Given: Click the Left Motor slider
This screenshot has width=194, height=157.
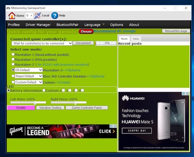Looking at the screenshot, I should tap(28, 103).
